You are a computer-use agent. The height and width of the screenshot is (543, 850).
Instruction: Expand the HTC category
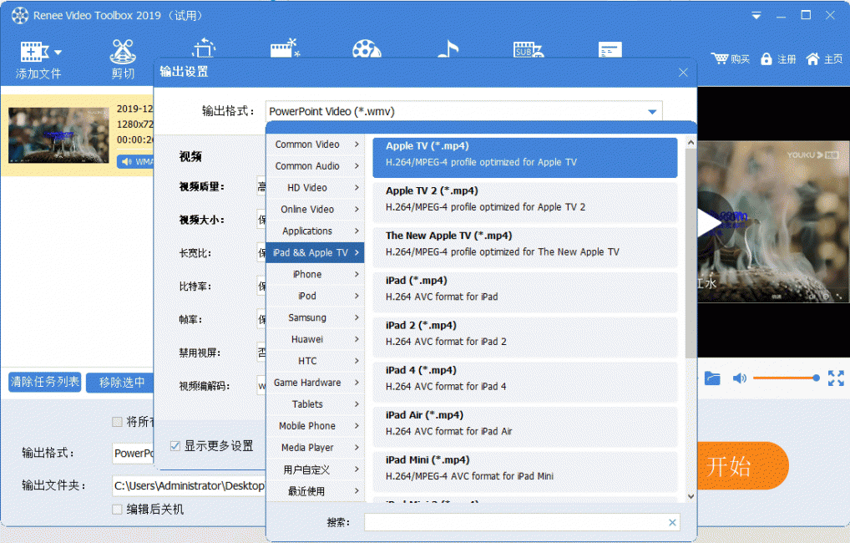[315, 361]
